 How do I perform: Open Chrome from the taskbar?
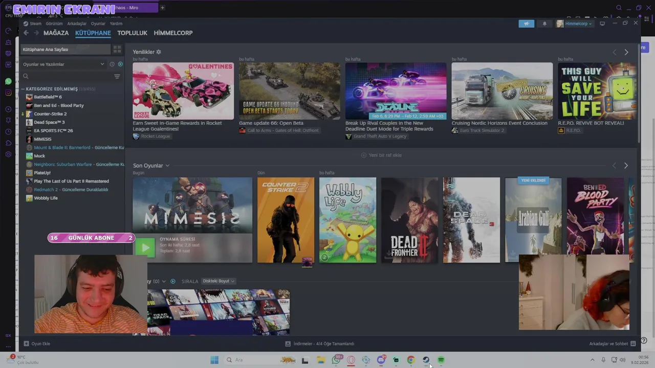point(410,360)
